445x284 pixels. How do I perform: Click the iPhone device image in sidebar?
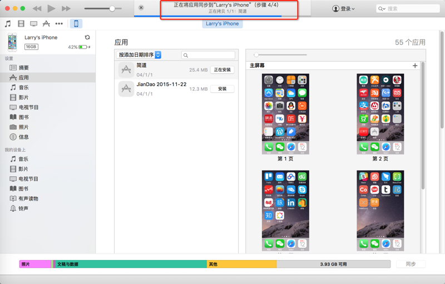coord(12,42)
